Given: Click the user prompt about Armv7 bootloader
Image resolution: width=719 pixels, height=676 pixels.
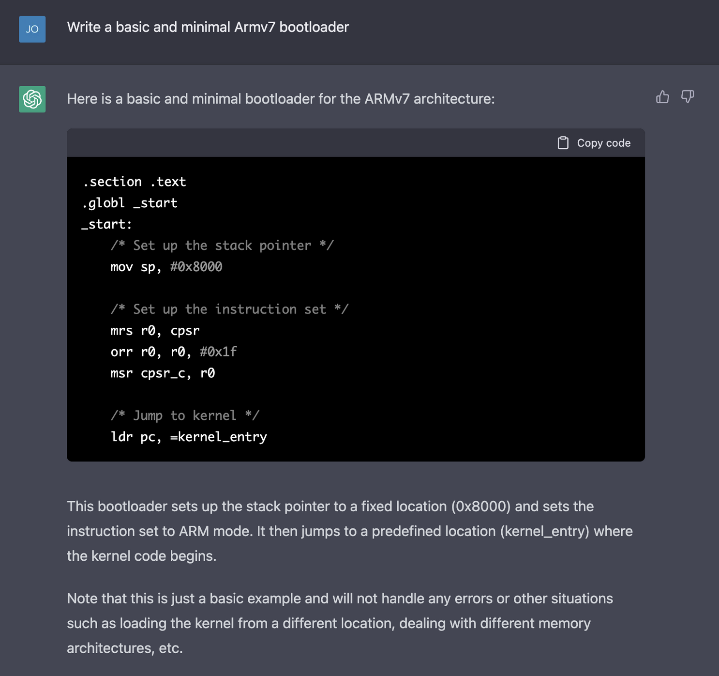Looking at the screenshot, I should coord(208,27).
